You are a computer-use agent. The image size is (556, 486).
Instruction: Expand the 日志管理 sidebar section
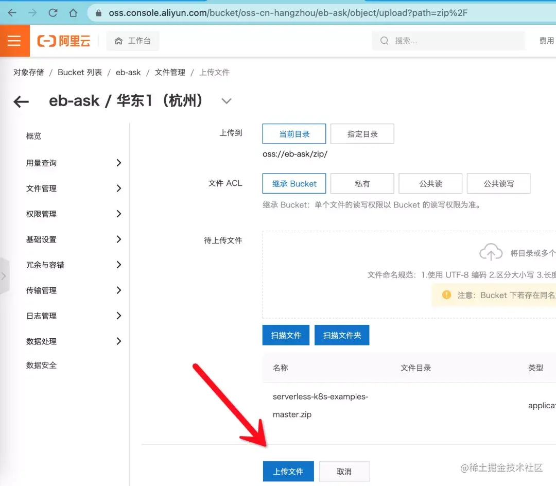pyautogui.click(x=119, y=316)
